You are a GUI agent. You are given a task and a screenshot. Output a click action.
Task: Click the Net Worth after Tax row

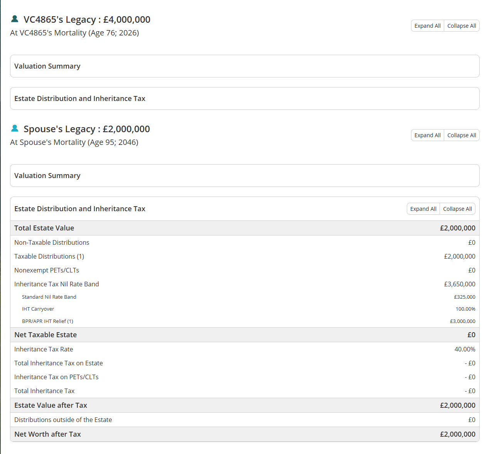tap(47, 434)
